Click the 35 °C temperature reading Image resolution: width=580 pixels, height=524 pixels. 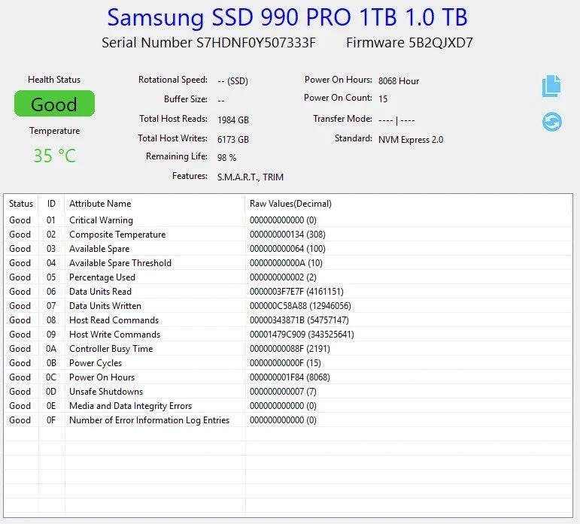point(54,156)
